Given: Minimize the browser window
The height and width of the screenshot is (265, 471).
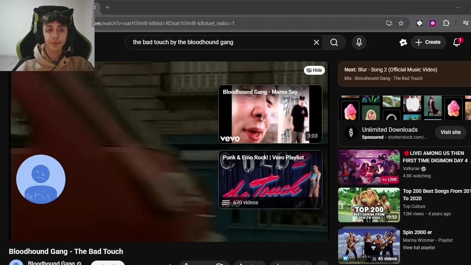Looking at the screenshot, I should point(458,7).
